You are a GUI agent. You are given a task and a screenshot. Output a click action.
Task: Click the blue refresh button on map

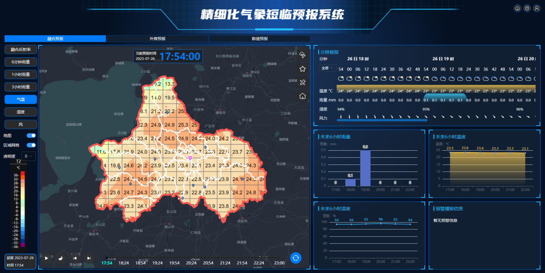tap(296, 258)
